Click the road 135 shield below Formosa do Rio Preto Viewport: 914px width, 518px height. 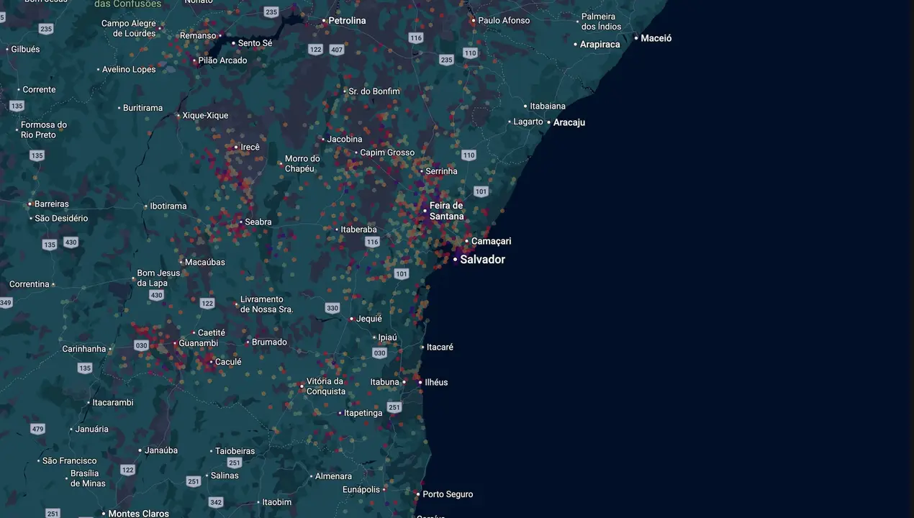(x=37, y=155)
